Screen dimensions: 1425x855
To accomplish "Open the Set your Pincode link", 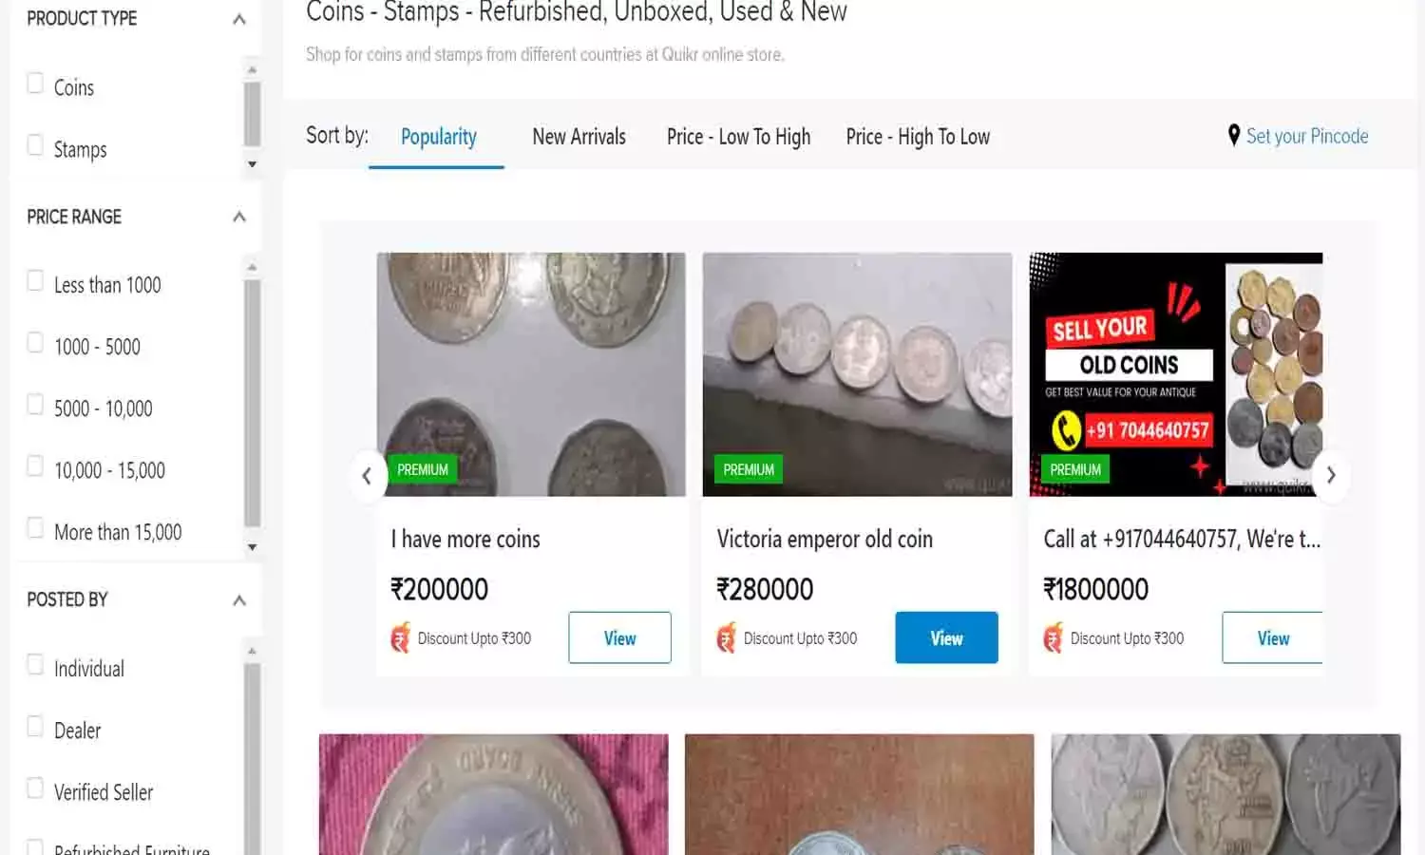I will pyautogui.click(x=1306, y=137).
